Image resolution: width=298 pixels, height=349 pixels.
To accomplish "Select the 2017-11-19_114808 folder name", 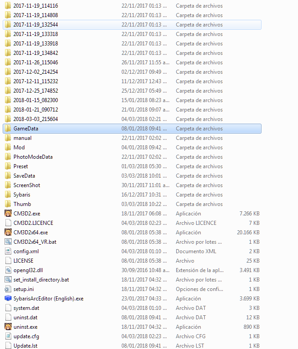I will click(36, 15).
